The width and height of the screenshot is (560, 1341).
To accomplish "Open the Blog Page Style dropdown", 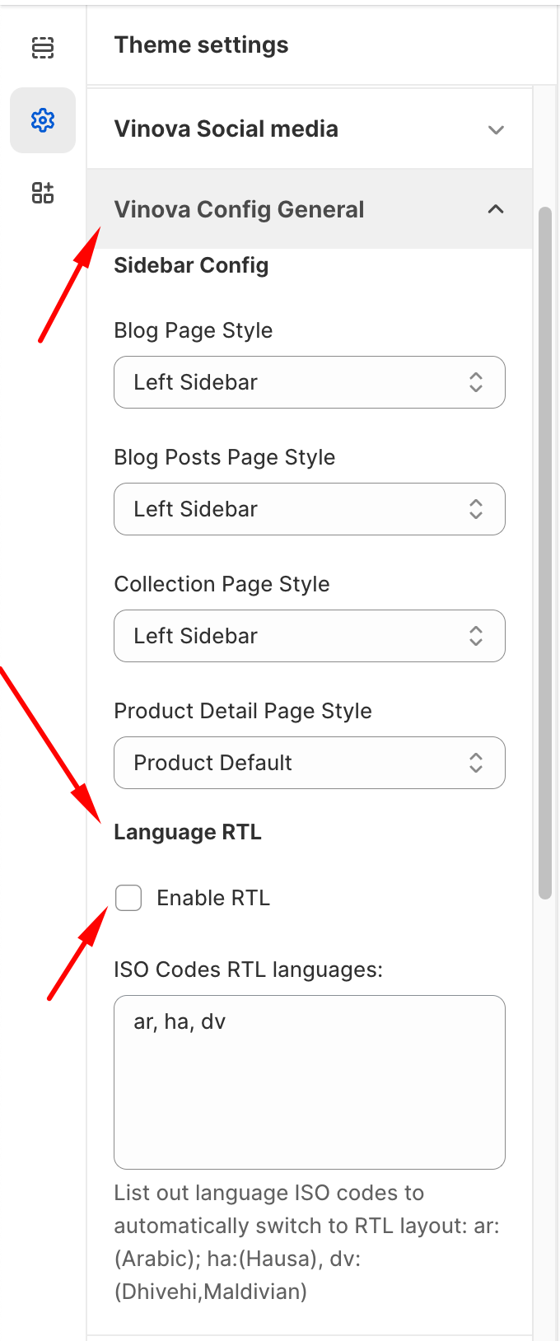I will (309, 382).
